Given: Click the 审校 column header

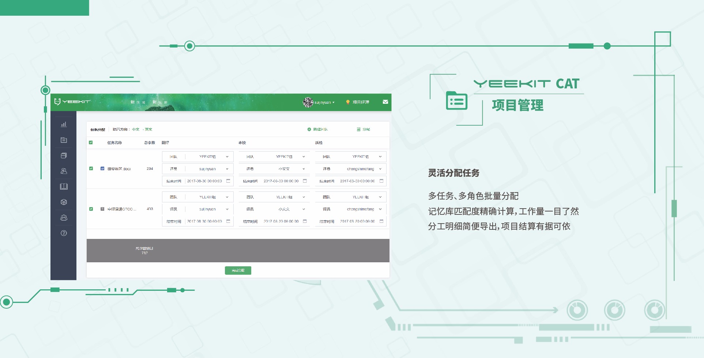Looking at the screenshot, I should [x=242, y=143].
